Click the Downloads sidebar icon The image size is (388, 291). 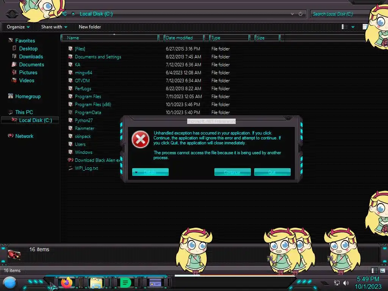pos(14,56)
